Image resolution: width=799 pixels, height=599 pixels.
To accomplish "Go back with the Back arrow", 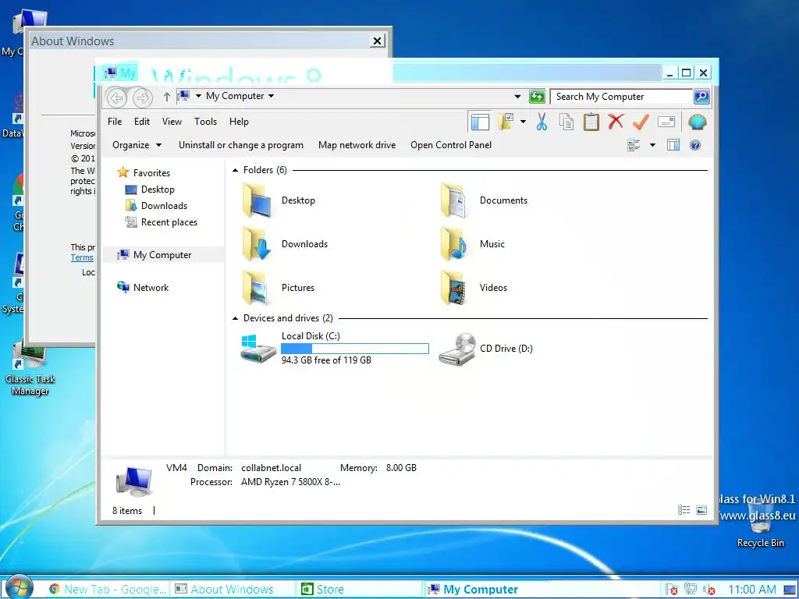I will pos(117,97).
